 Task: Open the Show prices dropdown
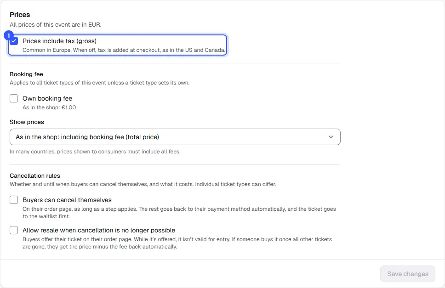pyautogui.click(x=175, y=137)
